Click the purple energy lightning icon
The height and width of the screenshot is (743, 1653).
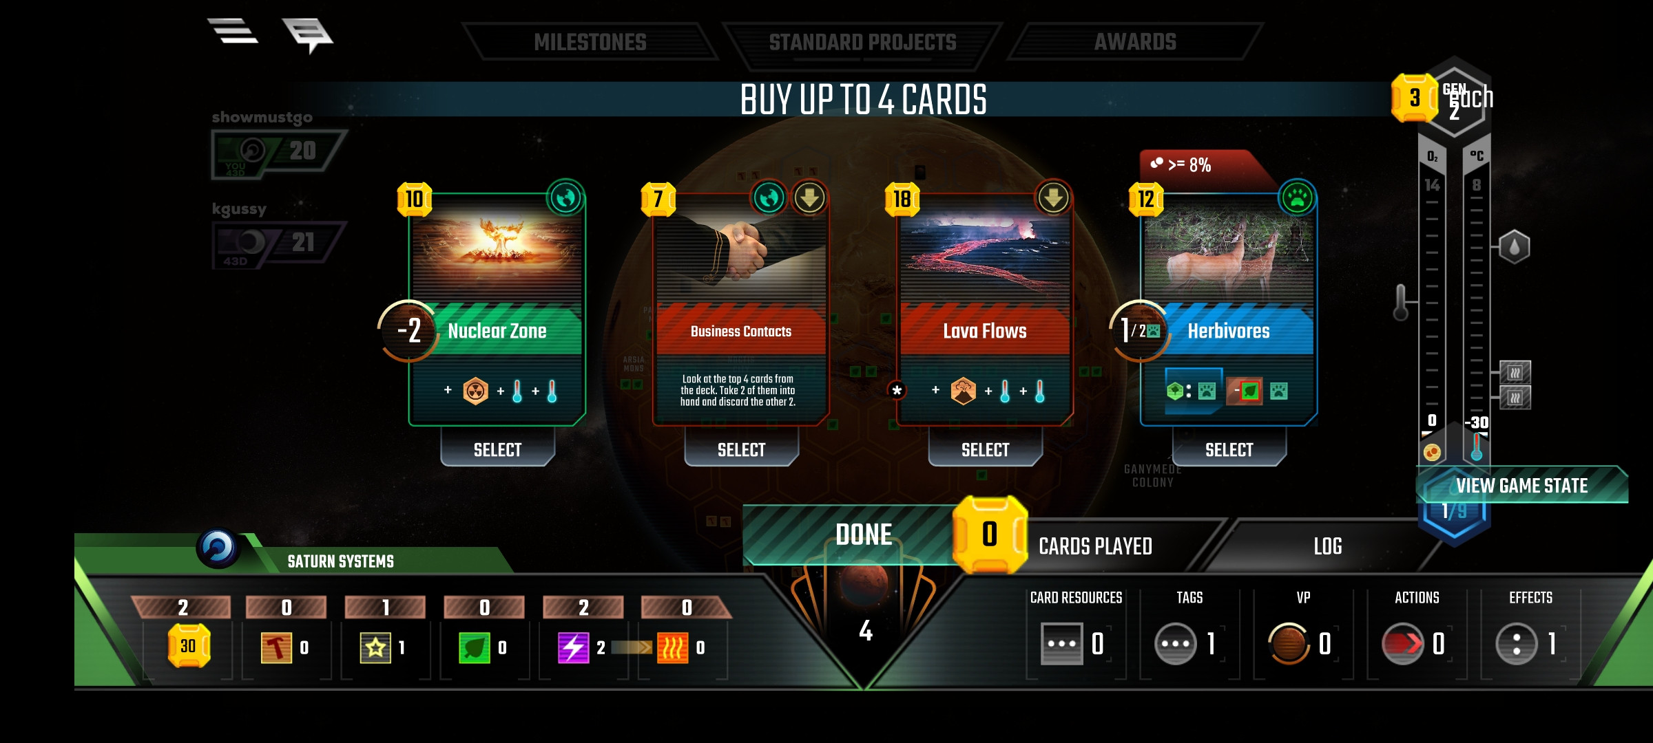[x=574, y=647]
